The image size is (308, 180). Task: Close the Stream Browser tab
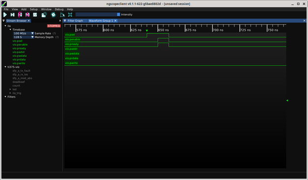pyautogui.click(x=28, y=21)
